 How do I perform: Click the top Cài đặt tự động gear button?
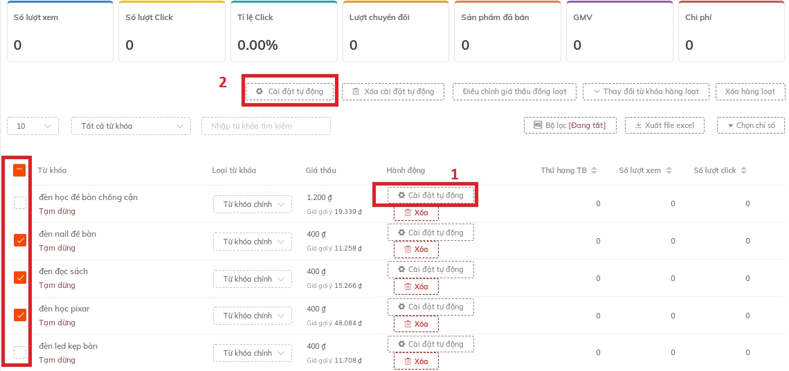289,91
